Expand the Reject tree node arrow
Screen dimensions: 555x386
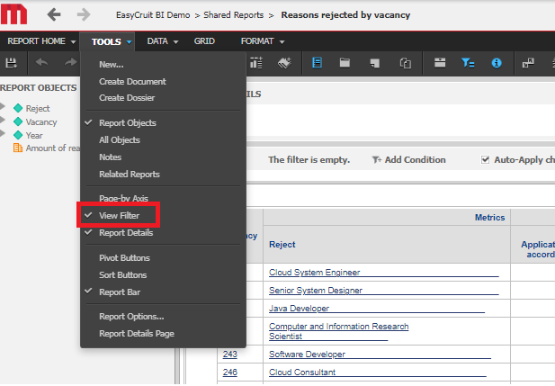coord(3,106)
